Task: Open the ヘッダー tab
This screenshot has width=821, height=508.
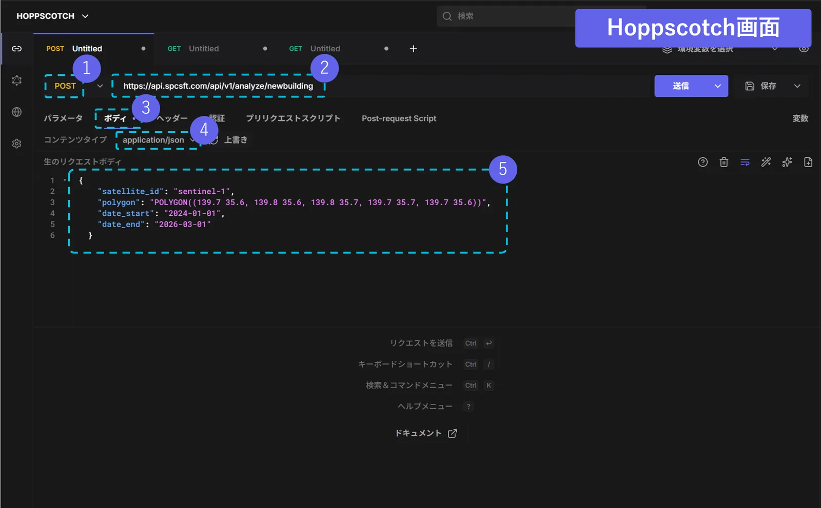Action: coord(172,118)
